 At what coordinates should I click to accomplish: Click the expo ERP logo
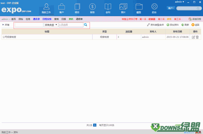(16, 10)
